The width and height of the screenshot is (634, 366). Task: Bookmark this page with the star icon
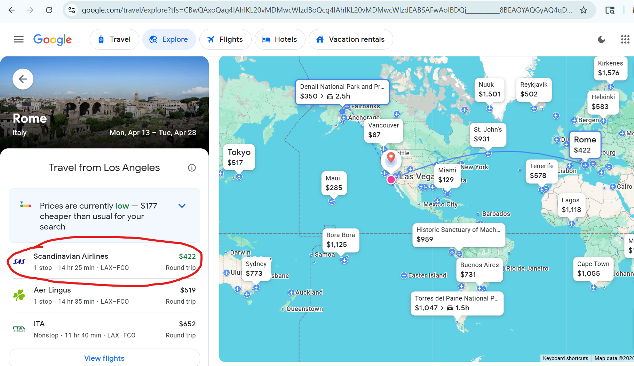coord(584,10)
